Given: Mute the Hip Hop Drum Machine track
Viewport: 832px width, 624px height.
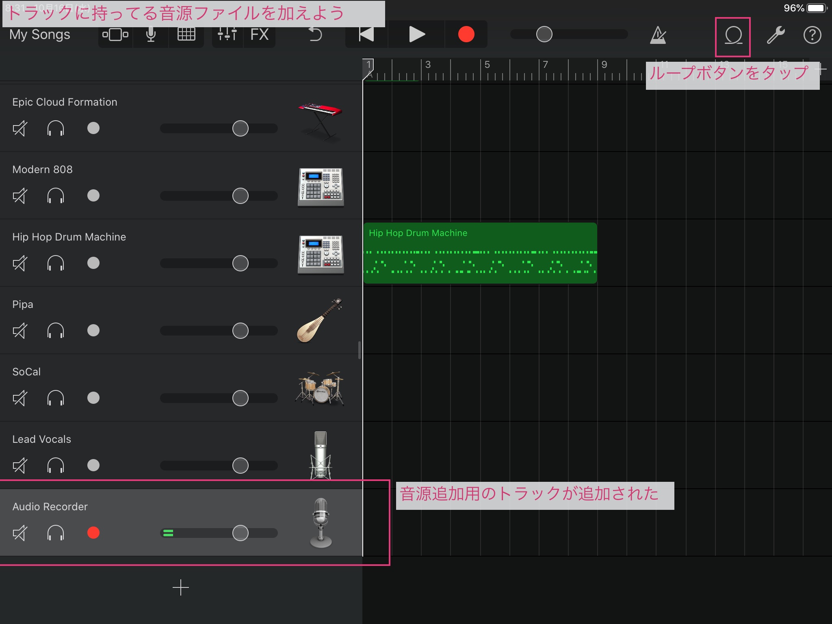Looking at the screenshot, I should click(20, 263).
